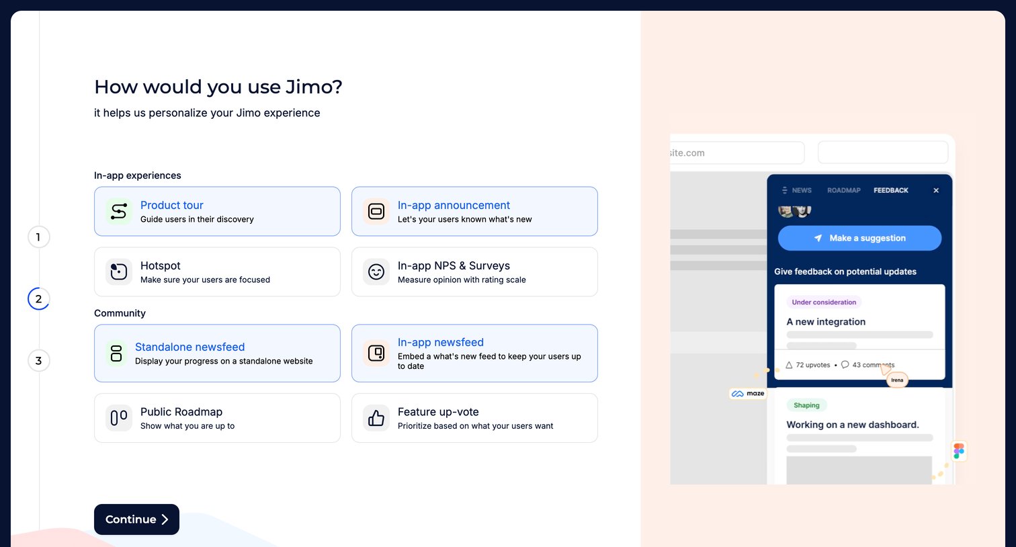Click the Feature up-vote thumbs-up icon
The width and height of the screenshot is (1016, 547).
point(376,418)
